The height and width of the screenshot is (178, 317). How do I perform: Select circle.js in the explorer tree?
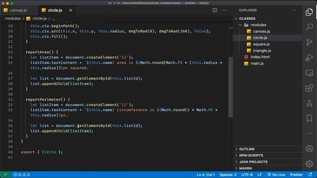pyautogui.click(x=260, y=38)
